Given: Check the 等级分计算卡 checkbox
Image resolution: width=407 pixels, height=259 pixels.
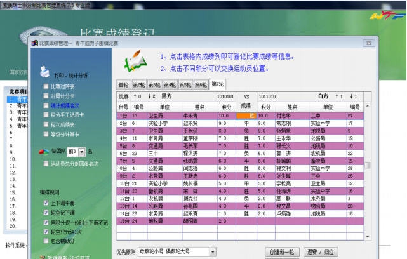Looking at the screenshot, I should [46, 134].
